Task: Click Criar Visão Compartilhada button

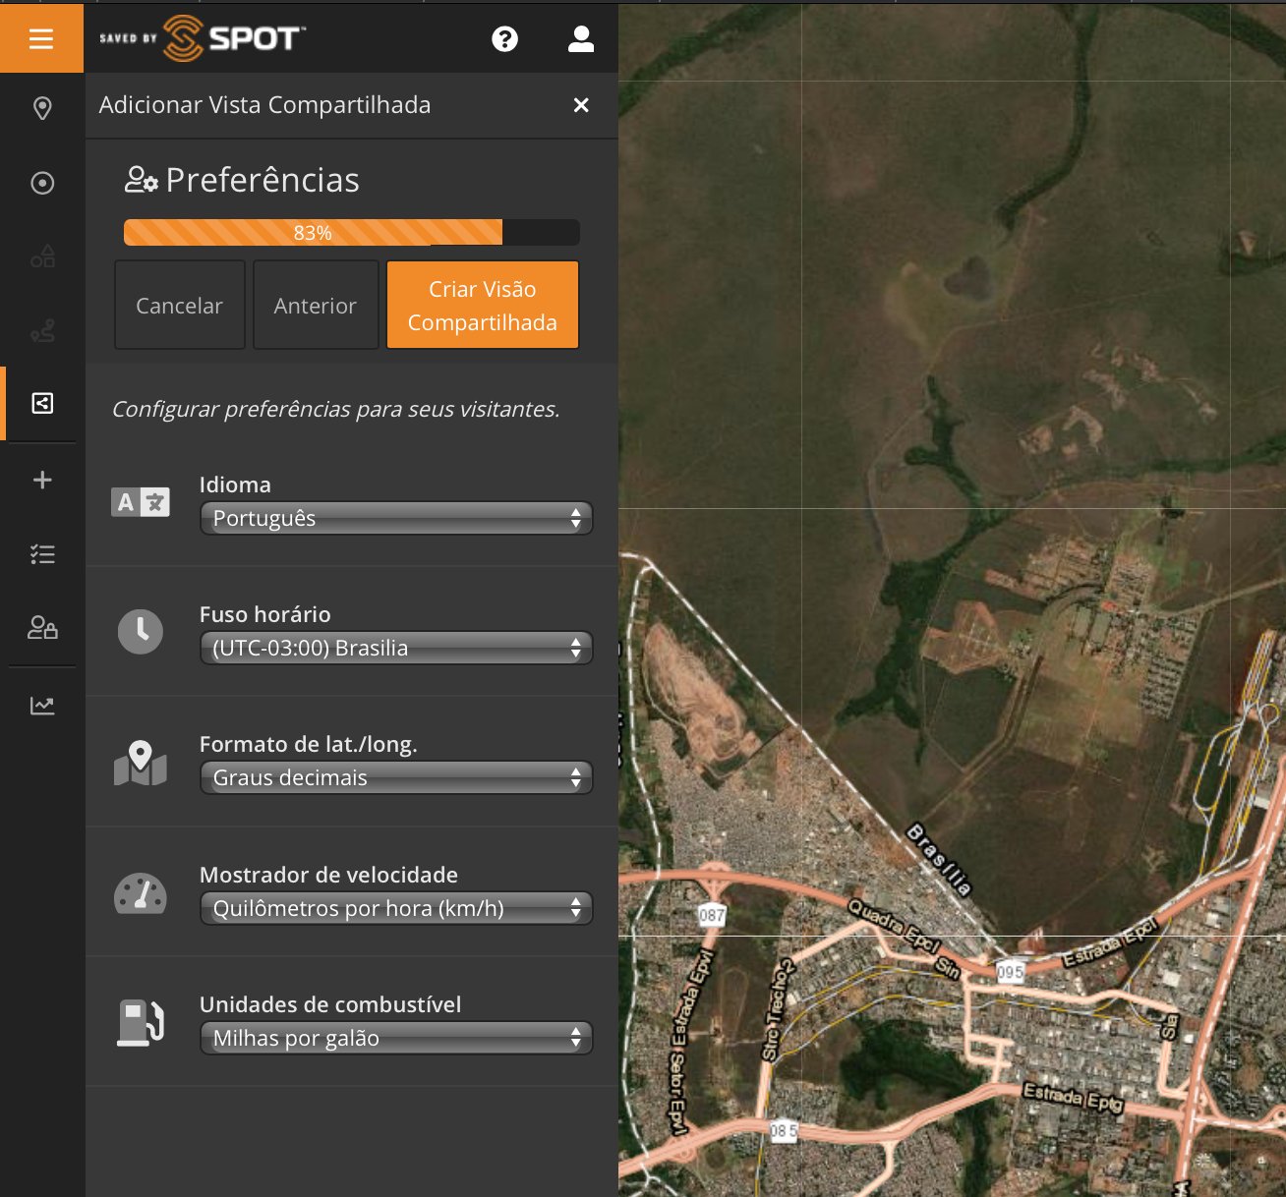Action: coord(483,306)
